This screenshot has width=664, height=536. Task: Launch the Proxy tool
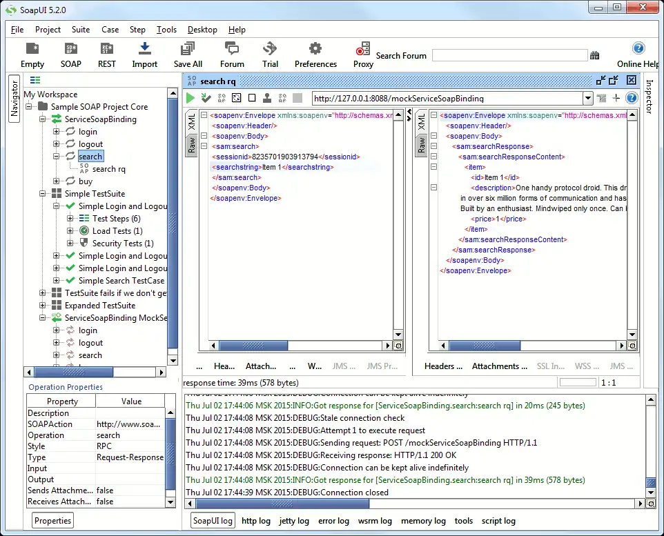(363, 55)
